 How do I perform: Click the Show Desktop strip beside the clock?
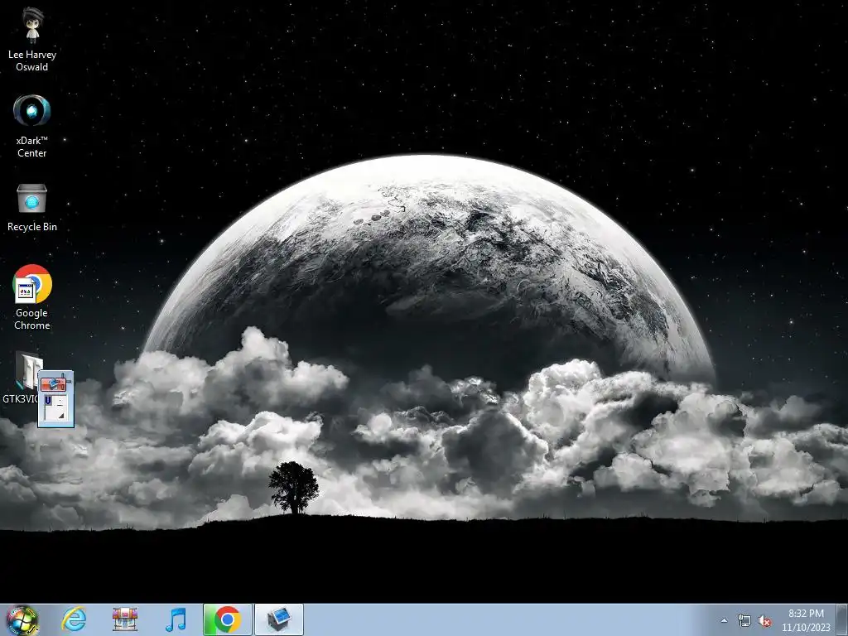842,619
